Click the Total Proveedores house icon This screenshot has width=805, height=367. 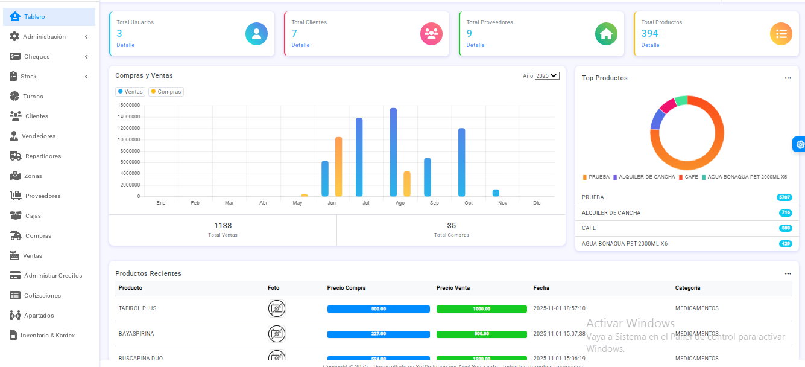point(606,34)
